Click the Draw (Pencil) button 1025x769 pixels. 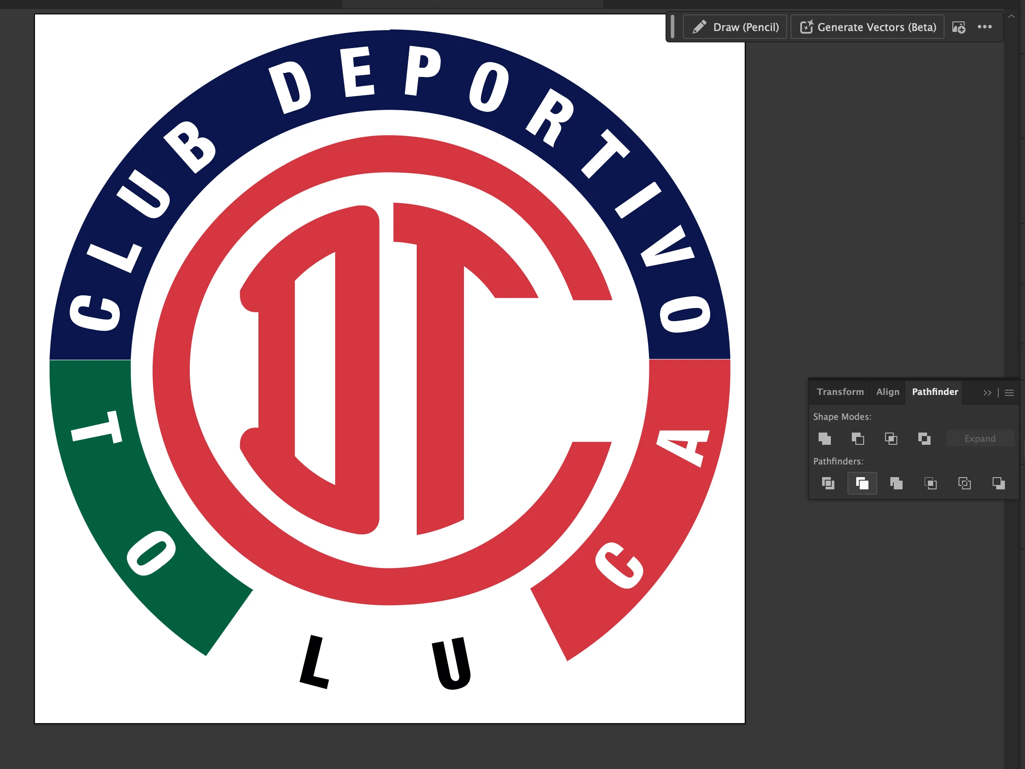point(736,28)
